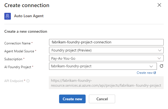Cancel the connection creation
Image resolution: width=168 pixels, height=109 pixels.
click(x=102, y=99)
